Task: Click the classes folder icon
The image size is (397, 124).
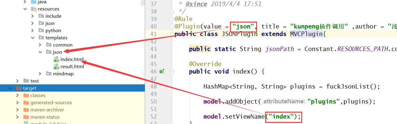Action: coord(26,95)
